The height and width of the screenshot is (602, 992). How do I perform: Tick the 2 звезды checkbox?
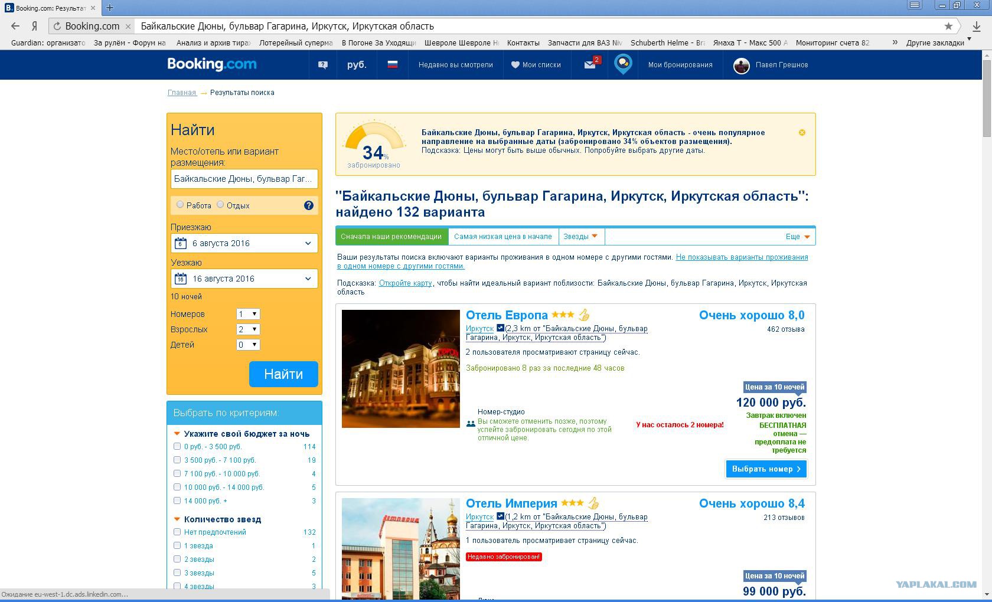(x=177, y=559)
